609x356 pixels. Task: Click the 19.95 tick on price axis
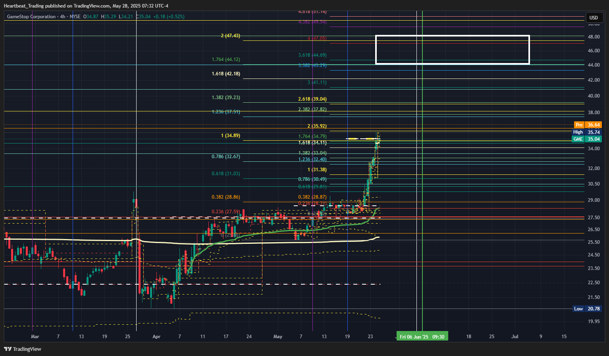pos(594,322)
